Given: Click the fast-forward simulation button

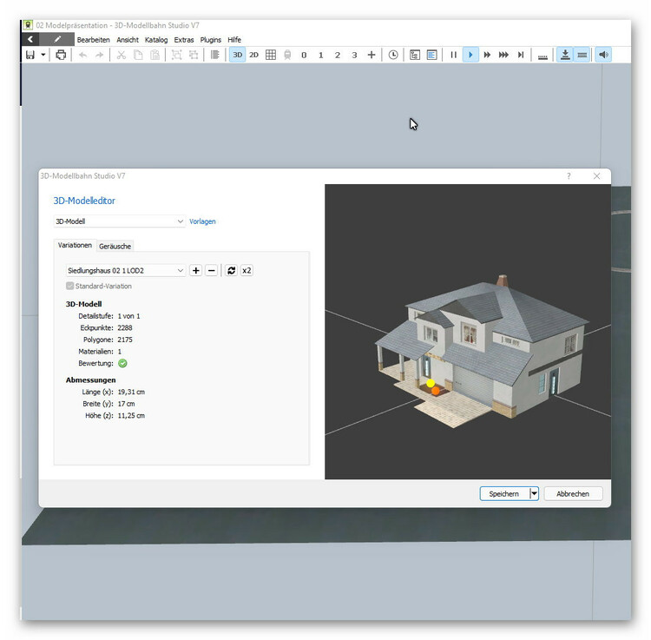Looking at the screenshot, I should pyautogui.click(x=487, y=55).
